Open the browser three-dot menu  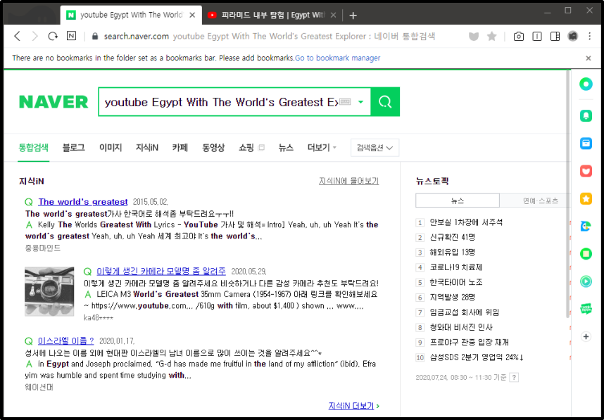(590, 36)
